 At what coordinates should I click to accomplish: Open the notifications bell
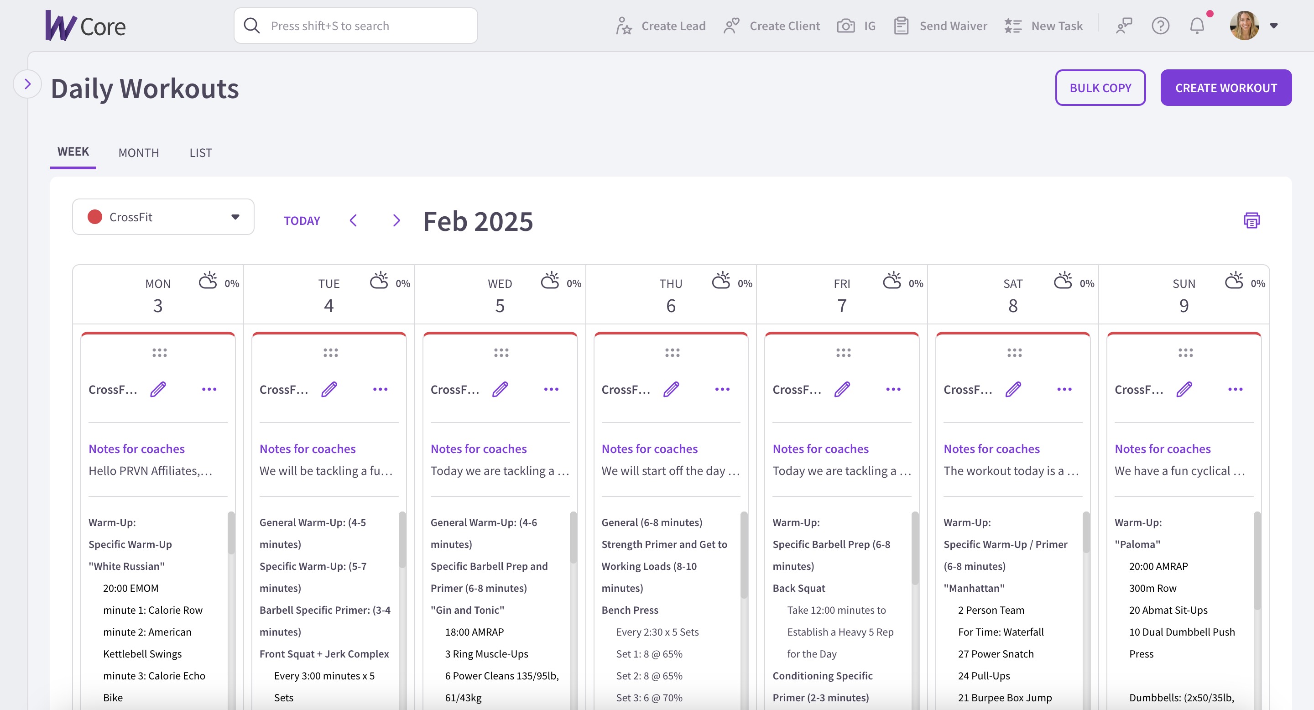1196,26
